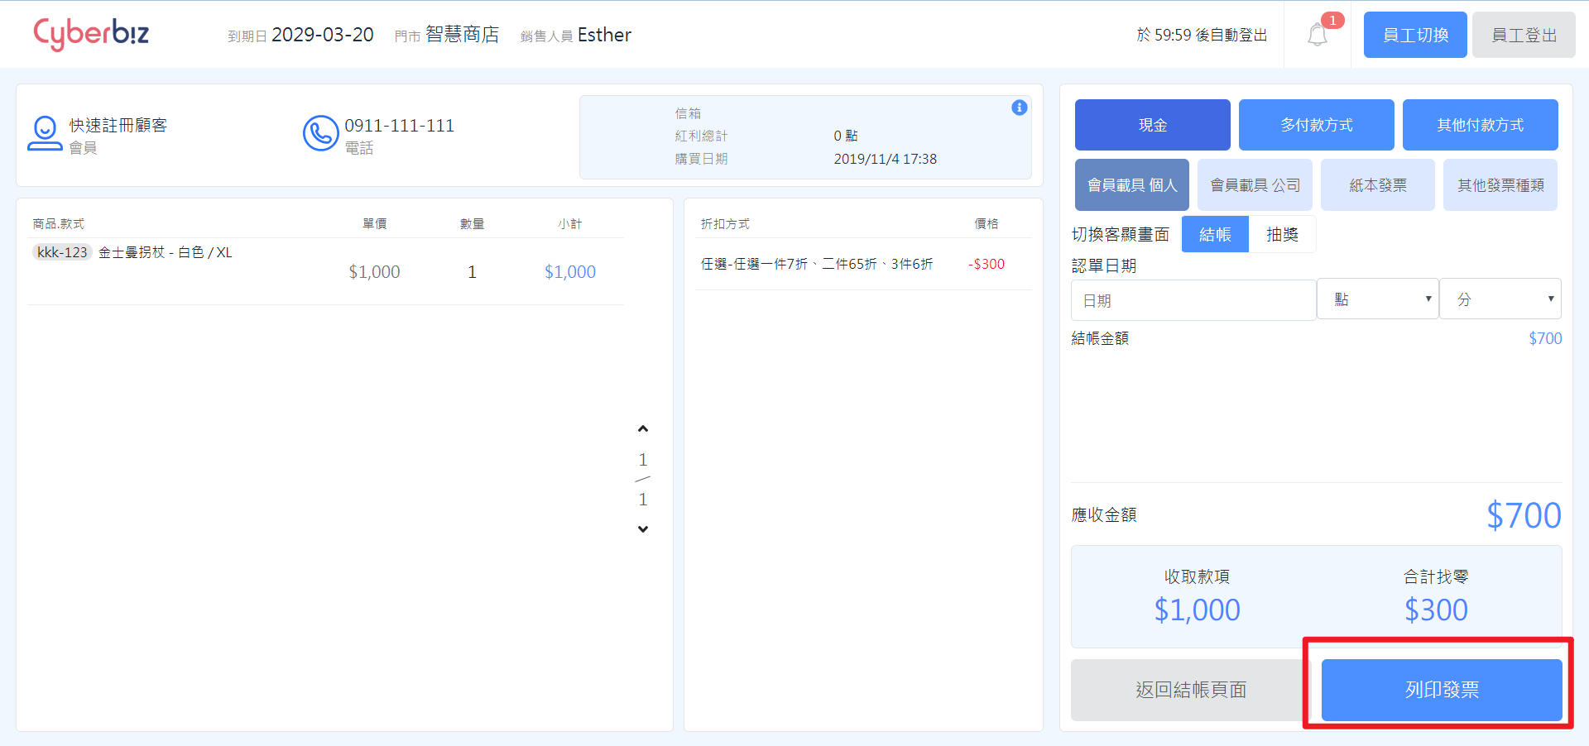The height and width of the screenshot is (746, 1589).
Task: Click the info icon in customer panel
Action: click(1020, 108)
